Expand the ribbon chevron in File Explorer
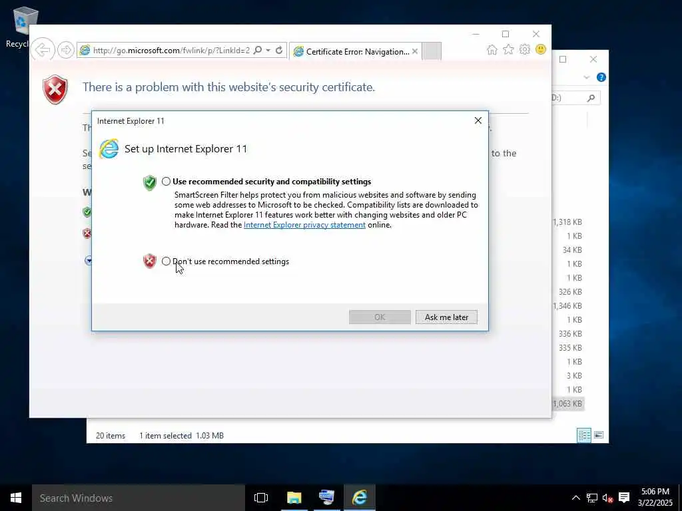The width and height of the screenshot is (682, 511). point(586,77)
